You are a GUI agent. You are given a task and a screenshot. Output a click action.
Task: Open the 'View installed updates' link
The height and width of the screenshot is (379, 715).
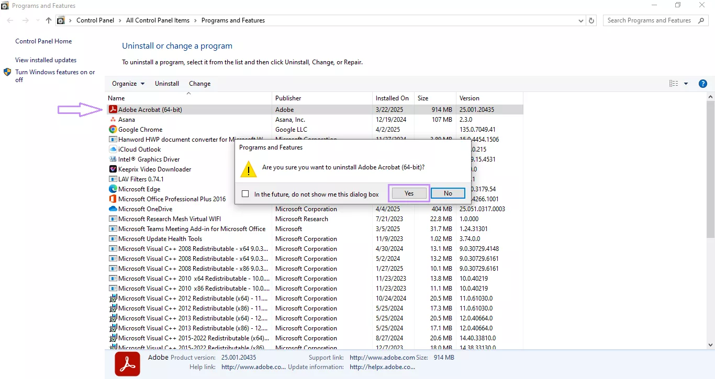click(46, 60)
